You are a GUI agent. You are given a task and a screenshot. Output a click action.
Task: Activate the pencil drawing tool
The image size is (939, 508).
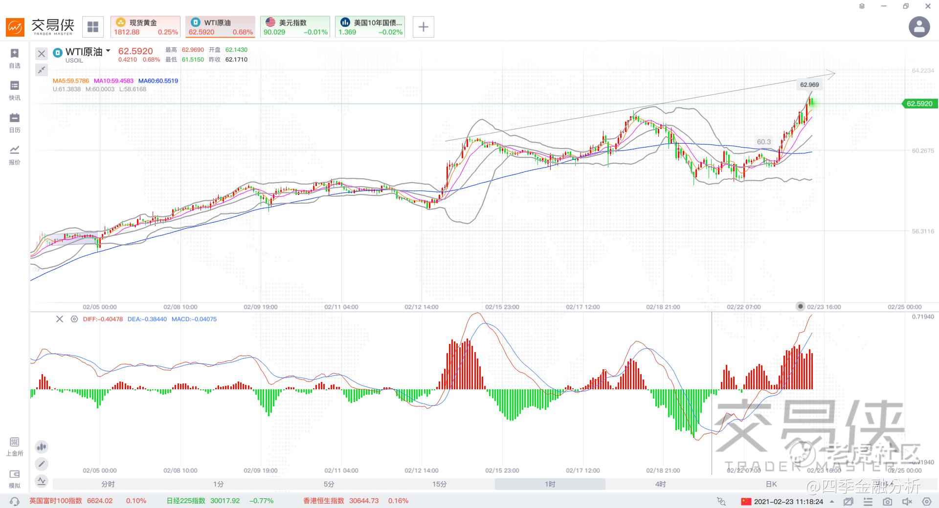click(x=42, y=464)
